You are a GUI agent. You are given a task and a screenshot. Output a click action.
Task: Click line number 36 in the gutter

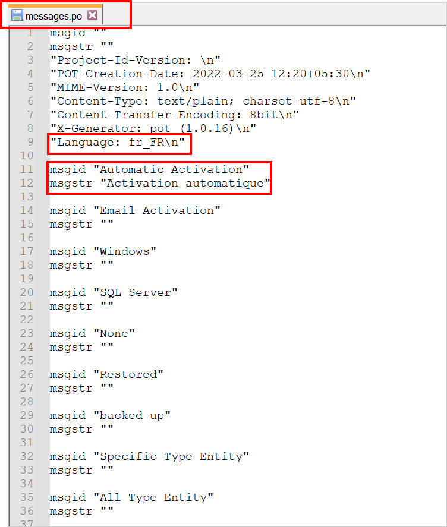tap(27, 511)
